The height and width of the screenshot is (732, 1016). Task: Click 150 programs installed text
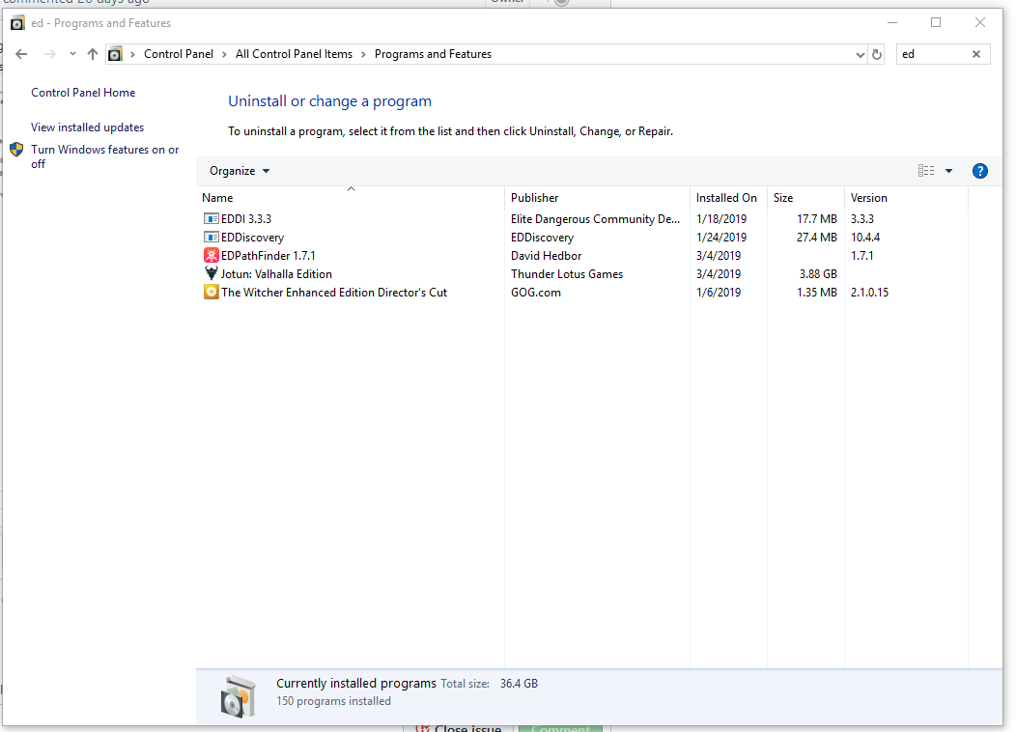[334, 701]
